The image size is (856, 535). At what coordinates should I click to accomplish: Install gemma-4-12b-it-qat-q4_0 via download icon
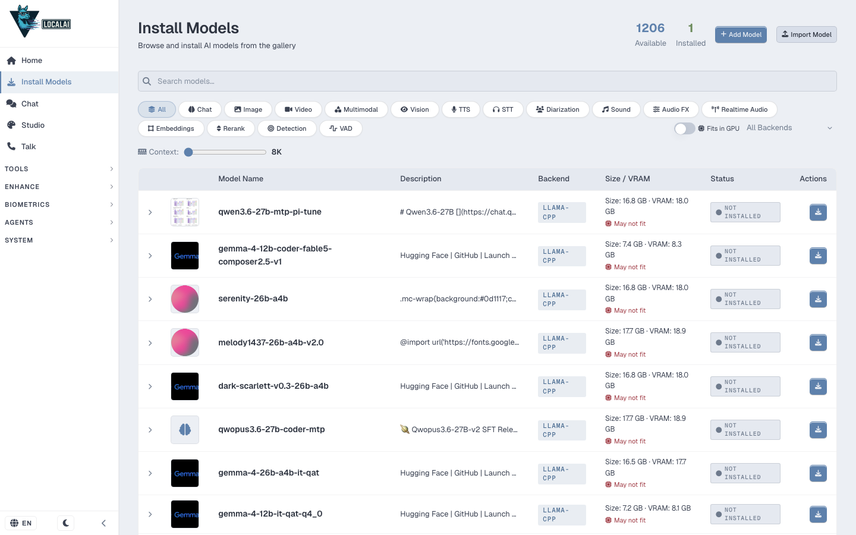click(818, 514)
